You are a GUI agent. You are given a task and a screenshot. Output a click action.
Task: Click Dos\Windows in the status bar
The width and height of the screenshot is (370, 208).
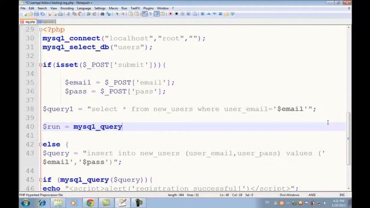(x=290, y=195)
